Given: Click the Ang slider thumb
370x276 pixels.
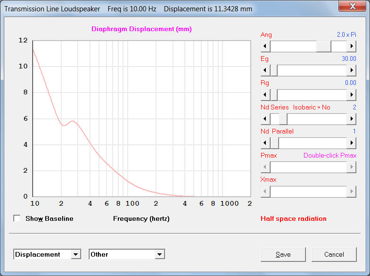Looking at the screenshot, I should tap(324, 46).
